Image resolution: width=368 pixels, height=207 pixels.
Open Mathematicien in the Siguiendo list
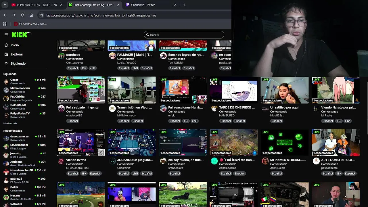coord(24,90)
